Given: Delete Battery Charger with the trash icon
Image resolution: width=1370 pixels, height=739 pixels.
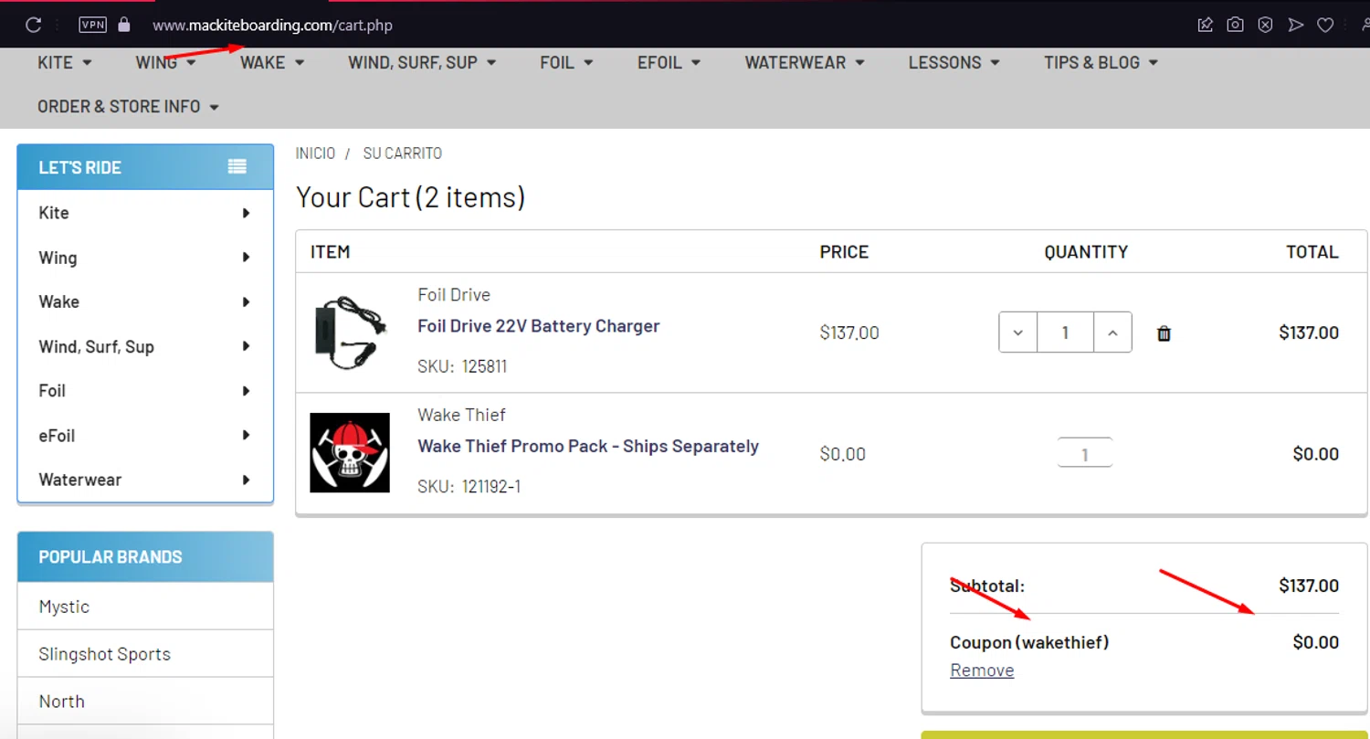Looking at the screenshot, I should (1164, 333).
